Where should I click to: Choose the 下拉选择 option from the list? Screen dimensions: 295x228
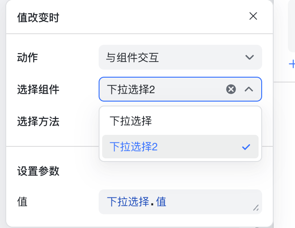(x=180, y=121)
